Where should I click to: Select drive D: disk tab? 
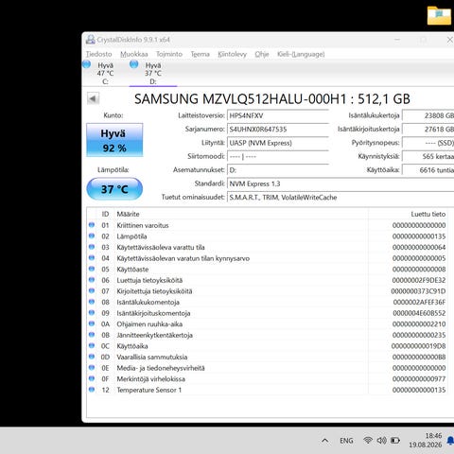click(x=153, y=73)
